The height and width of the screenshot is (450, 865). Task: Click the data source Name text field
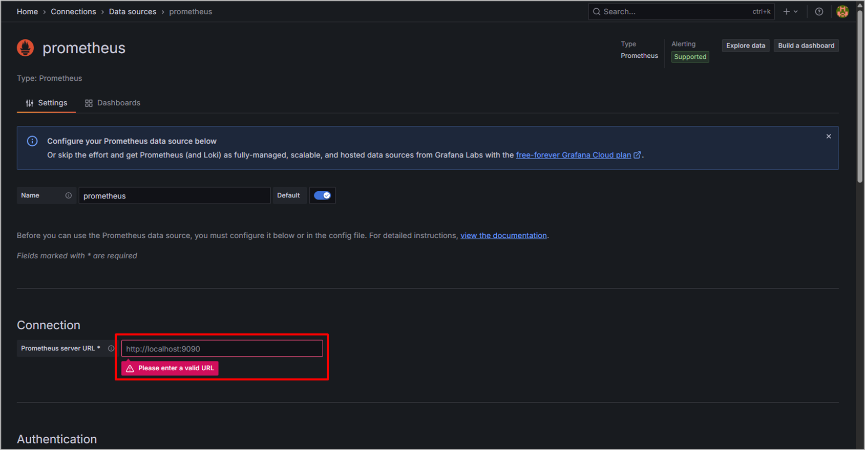click(174, 196)
